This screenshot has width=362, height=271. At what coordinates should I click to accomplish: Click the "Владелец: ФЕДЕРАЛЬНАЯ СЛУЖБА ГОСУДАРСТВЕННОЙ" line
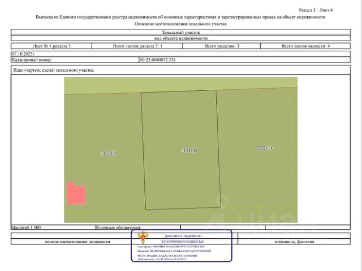(x=174, y=251)
